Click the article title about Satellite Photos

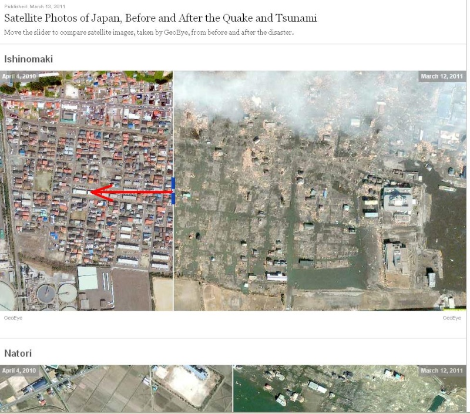point(160,18)
